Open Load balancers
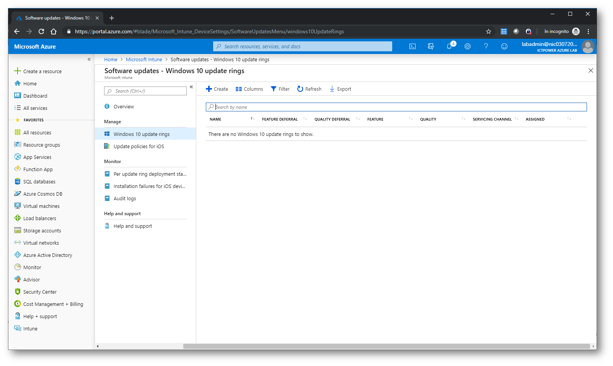 pos(35,218)
